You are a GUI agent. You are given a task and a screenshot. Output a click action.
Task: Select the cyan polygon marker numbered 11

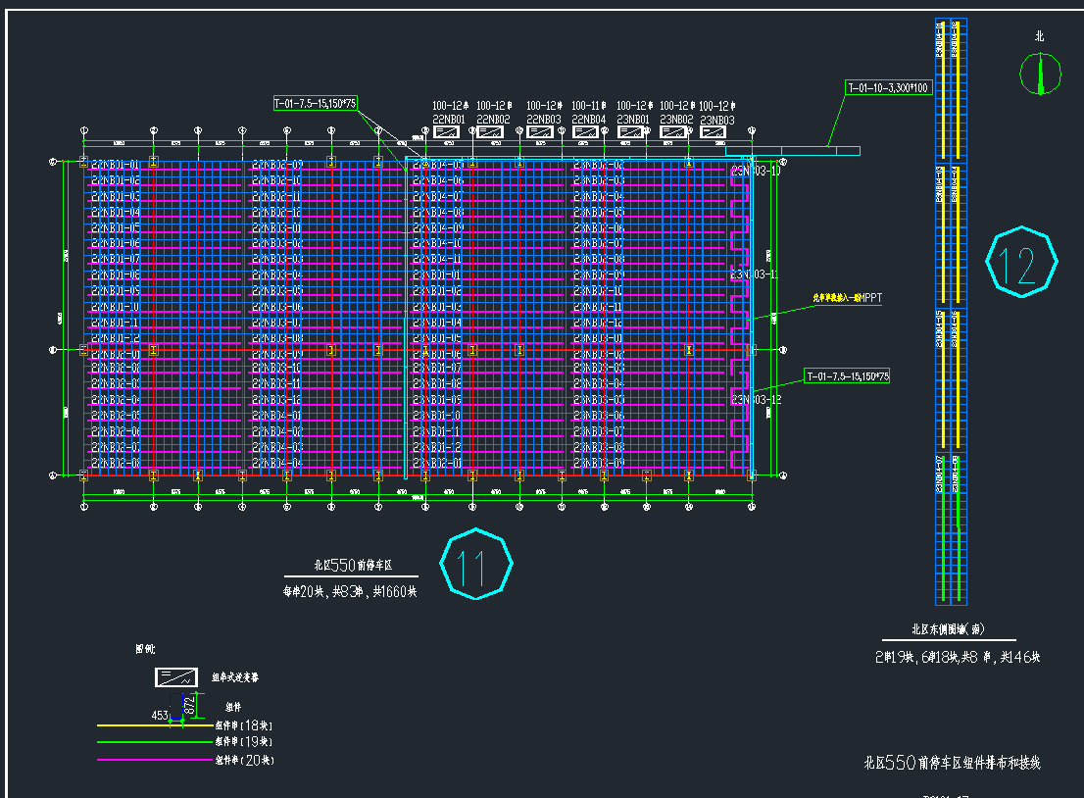click(476, 565)
